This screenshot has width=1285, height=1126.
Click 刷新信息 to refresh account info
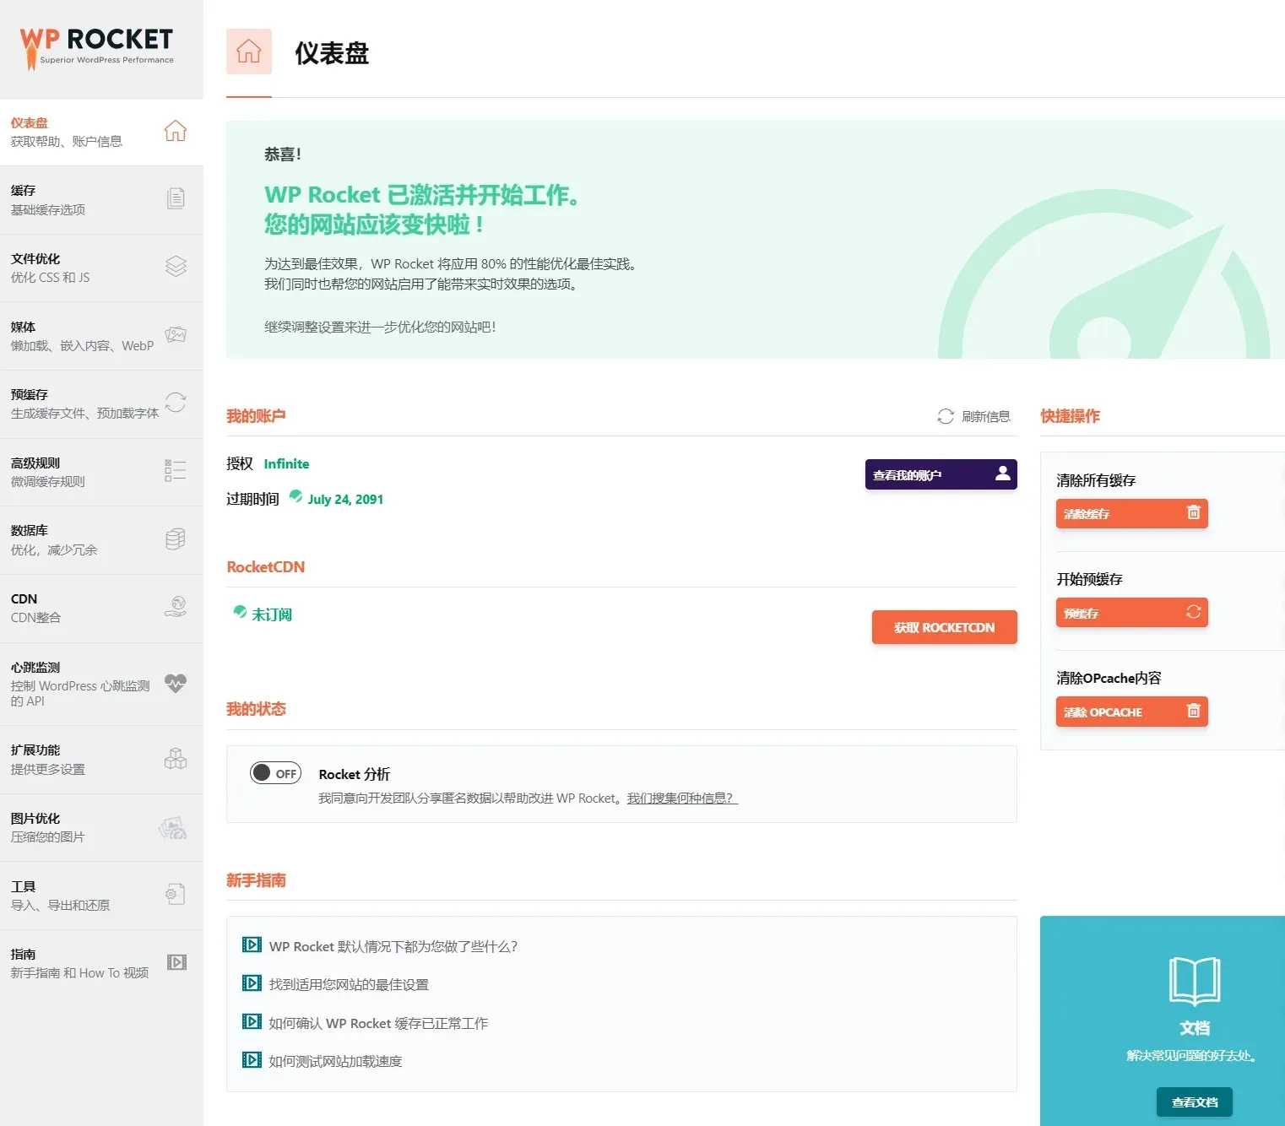coord(974,416)
